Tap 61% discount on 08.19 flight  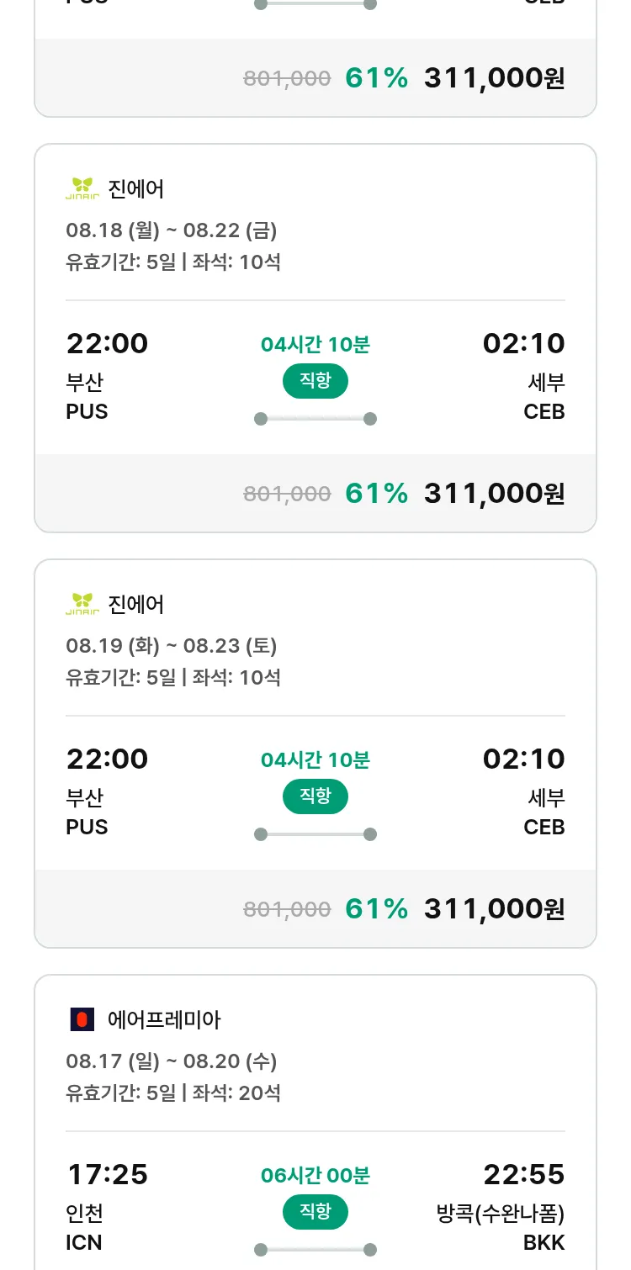(376, 908)
